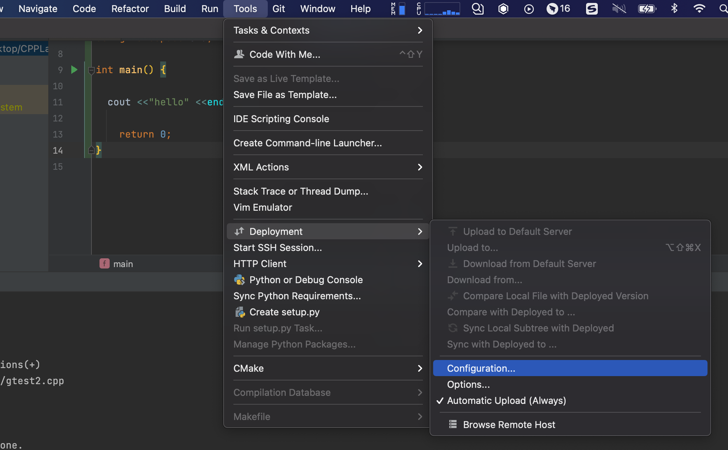This screenshot has width=728, height=450.
Task: Expand the CMake submenu arrow
Action: 420,368
